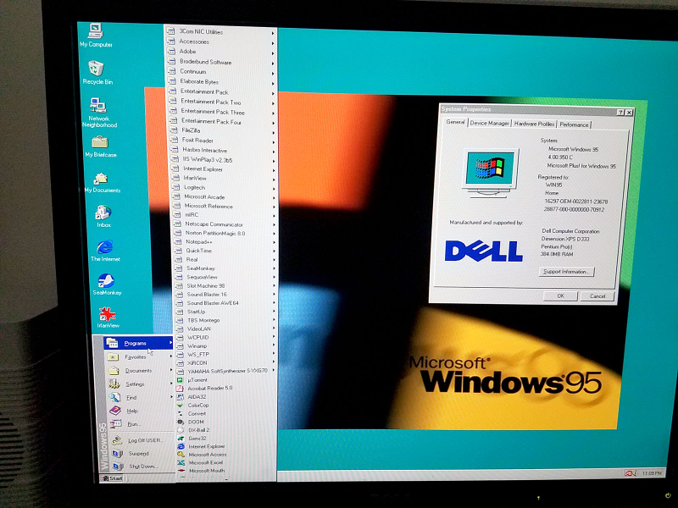Click the "Dell Computer Corporation" text

tap(570, 231)
